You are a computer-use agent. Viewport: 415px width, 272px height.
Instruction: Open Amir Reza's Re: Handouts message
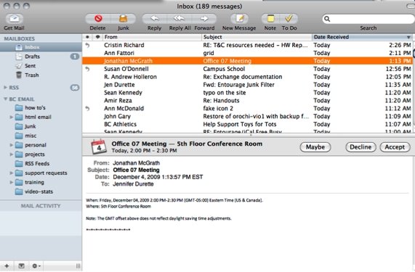pyautogui.click(x=247, y=101)
